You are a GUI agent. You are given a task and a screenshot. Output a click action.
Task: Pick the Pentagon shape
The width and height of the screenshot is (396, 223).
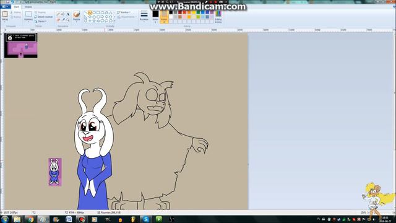94,17
